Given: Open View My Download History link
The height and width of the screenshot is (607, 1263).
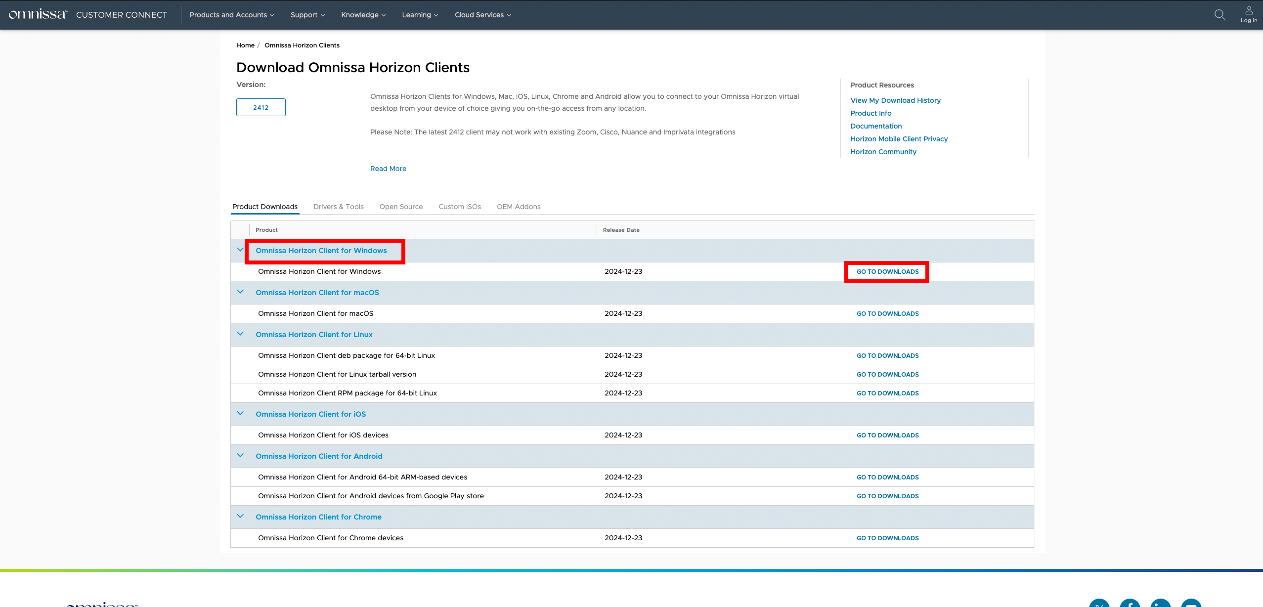Looking at the screenshot, I should [x=895, y=100].
